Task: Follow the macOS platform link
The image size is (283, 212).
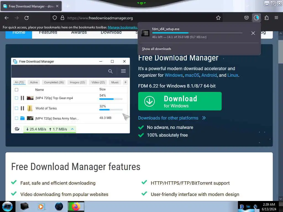Action: pos(192,75)
